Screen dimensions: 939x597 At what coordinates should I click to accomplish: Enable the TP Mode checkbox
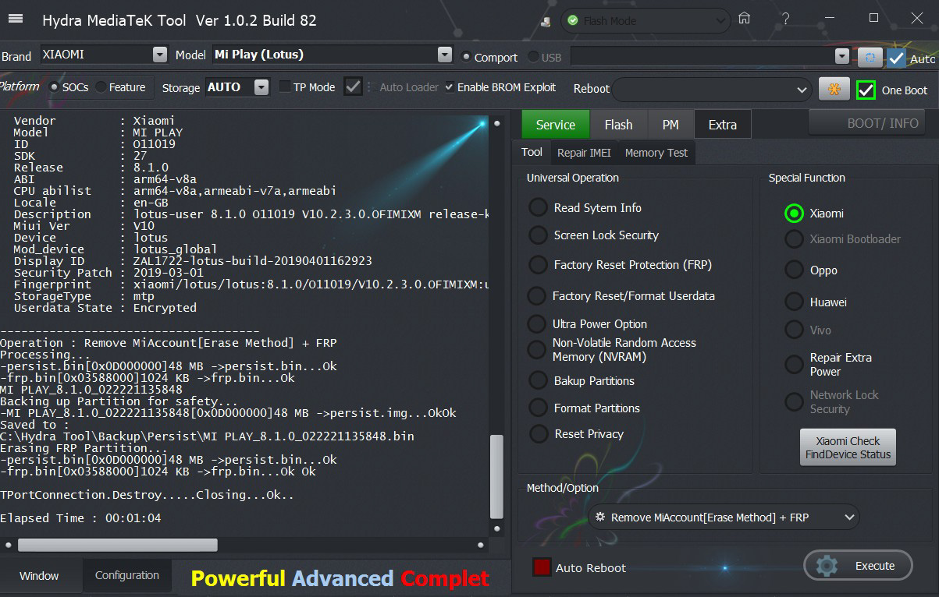(x=285, y=87)
